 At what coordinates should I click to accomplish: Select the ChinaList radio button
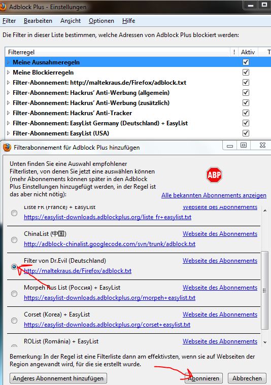click(14, 239)
